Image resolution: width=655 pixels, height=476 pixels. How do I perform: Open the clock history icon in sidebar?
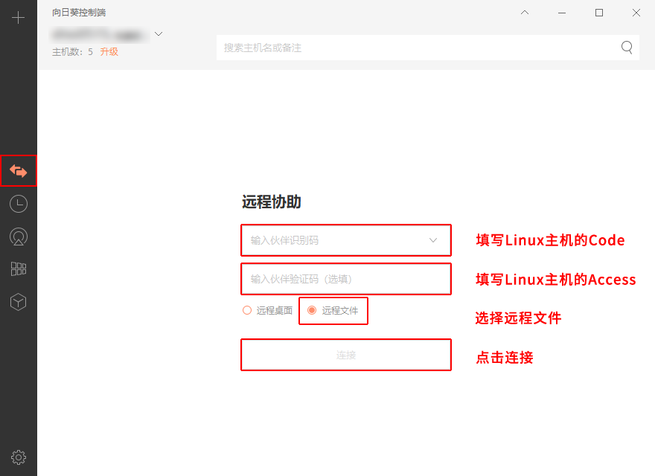coord(19,204)
